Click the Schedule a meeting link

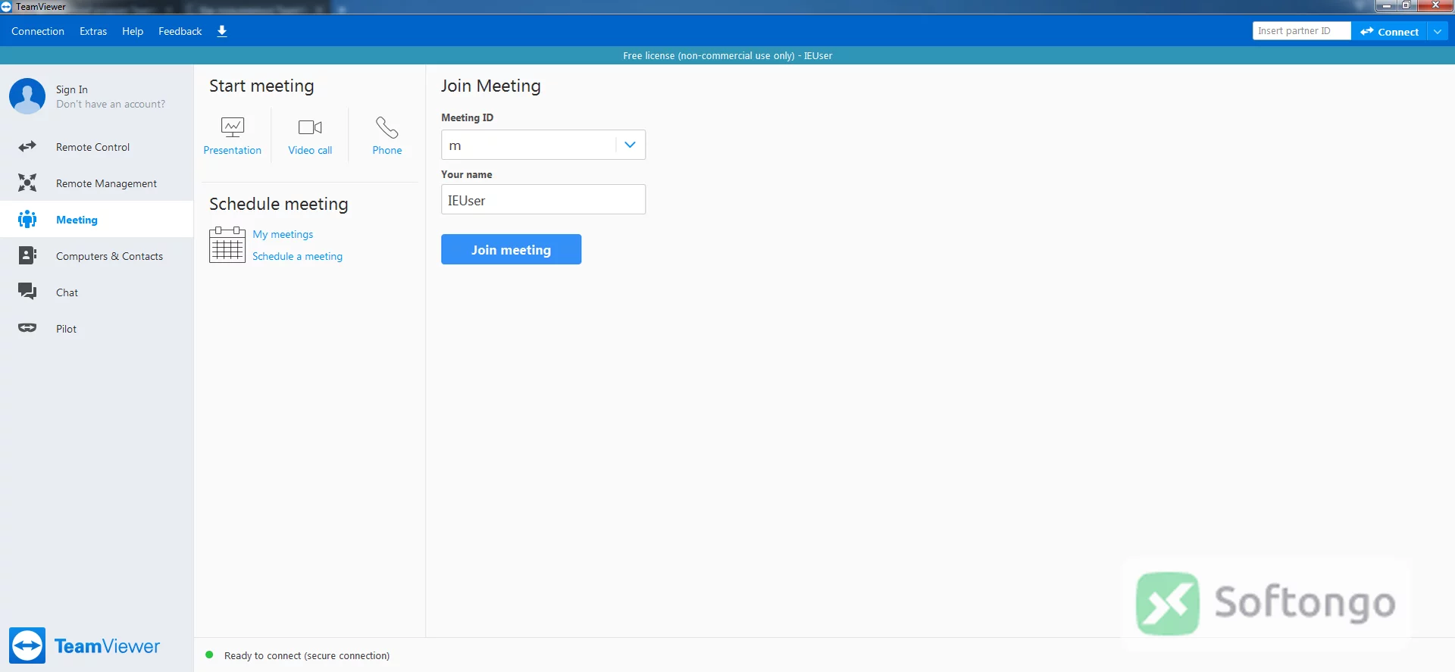tap(297, 256)
